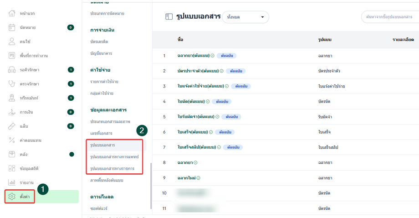Open the ใบเสร็จ(ต้นแบบ) template link
This screenshot has height=218, width=419.
pyautogui.click(x=192, y=132)
